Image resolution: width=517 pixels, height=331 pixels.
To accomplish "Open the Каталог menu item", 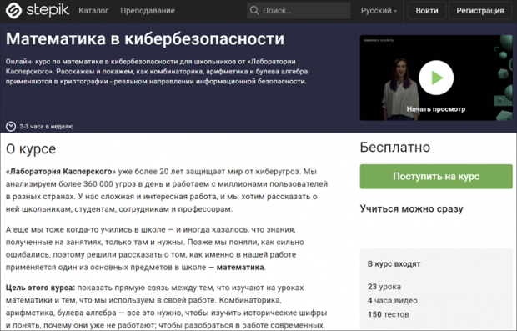I will (93, 11).
